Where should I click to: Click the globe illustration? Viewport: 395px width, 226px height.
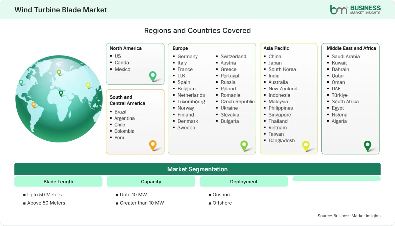click(59, 99)
